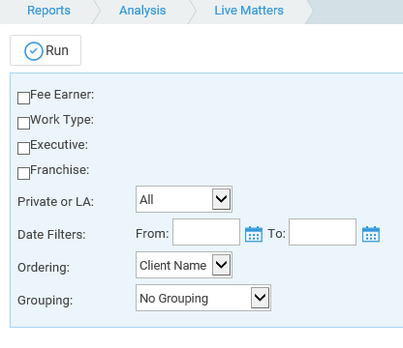Open the To date calendar picker icon
This screenshot has height=348, width=403.
371,234
